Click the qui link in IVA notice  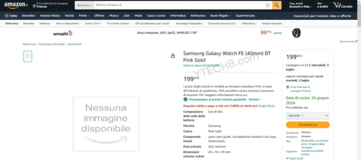coord(245,95)
